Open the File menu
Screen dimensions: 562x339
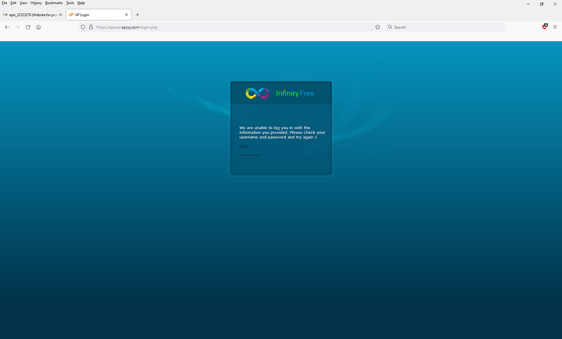pyautogui.click(x=4, y=3)
